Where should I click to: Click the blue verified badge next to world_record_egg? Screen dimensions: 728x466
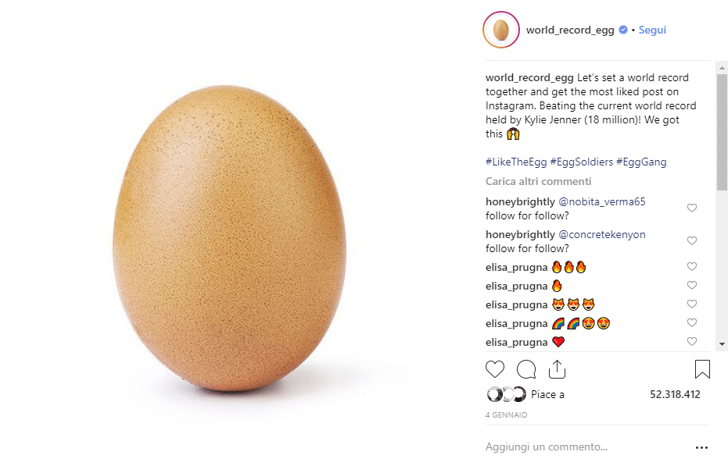coord(622,30)
